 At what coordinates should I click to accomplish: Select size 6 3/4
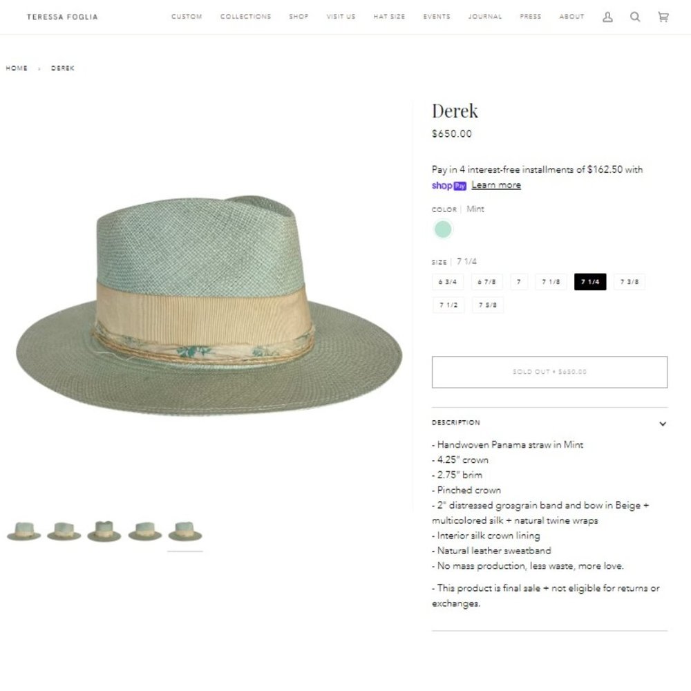pos(448,281)
